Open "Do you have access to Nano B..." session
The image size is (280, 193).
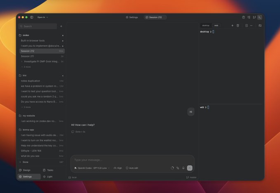point(42,102)
